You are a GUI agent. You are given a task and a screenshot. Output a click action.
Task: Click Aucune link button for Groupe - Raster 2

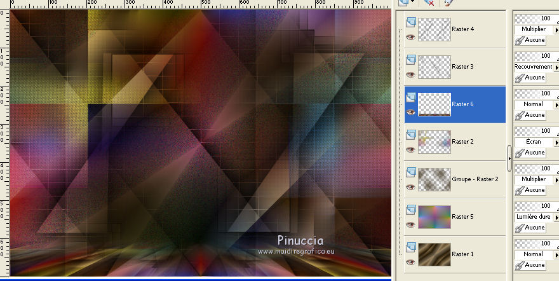click(x=530, y=189)
